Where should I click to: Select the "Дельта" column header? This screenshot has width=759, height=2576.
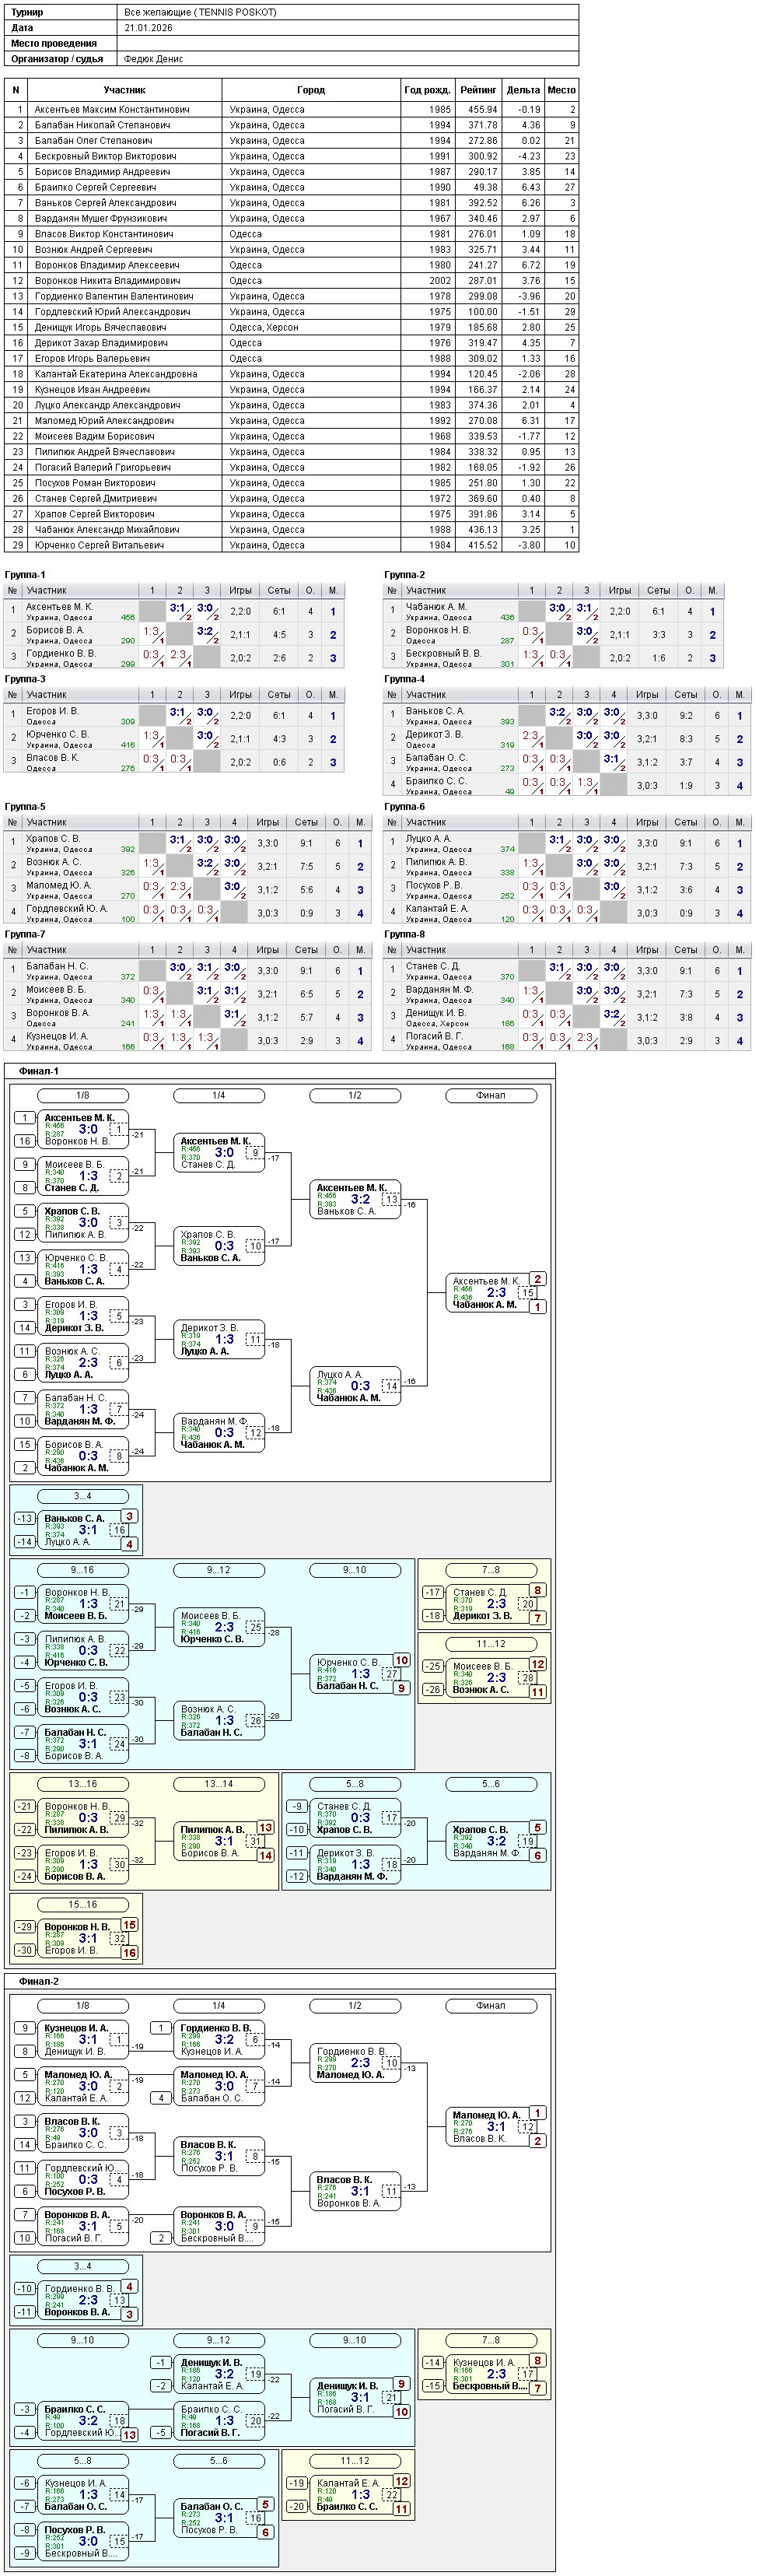pyautogui.click(x=523, y=90)
